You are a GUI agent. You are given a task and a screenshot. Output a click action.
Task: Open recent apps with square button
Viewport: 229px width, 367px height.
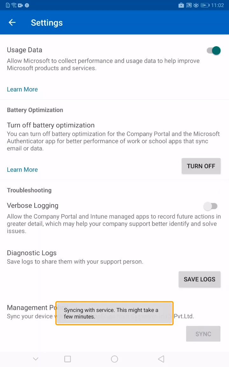[x=67, y=359]
